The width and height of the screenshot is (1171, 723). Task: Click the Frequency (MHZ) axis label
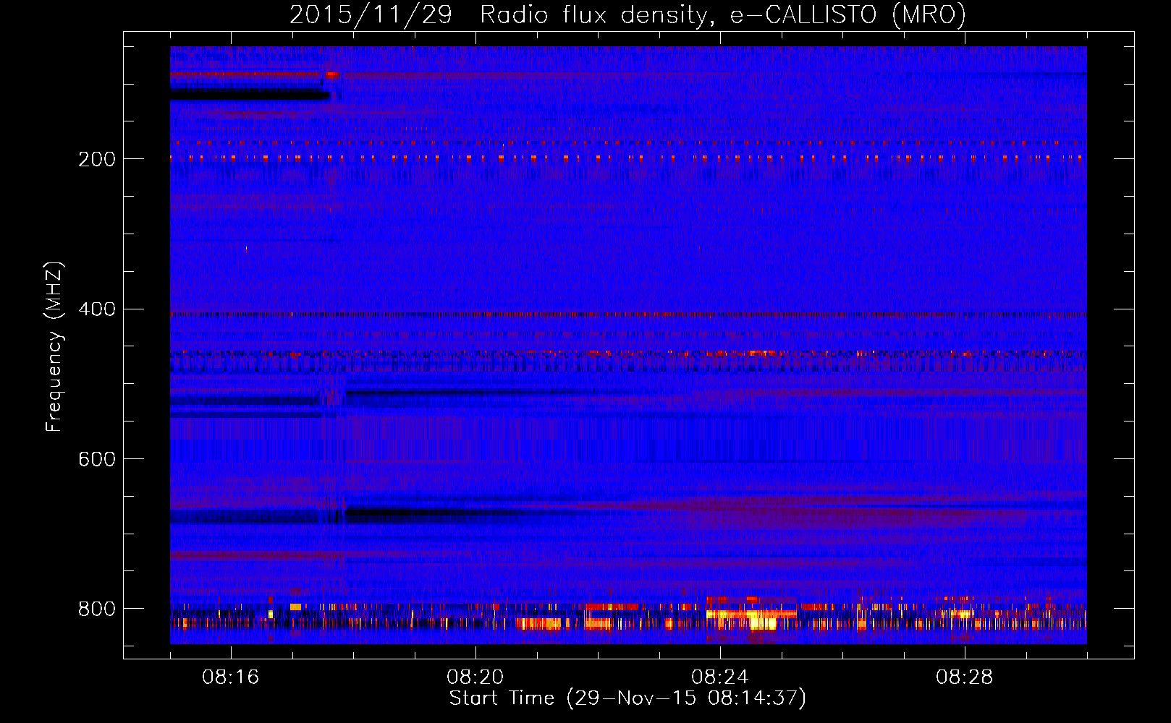pyautogui.click(x=54, y=347)
